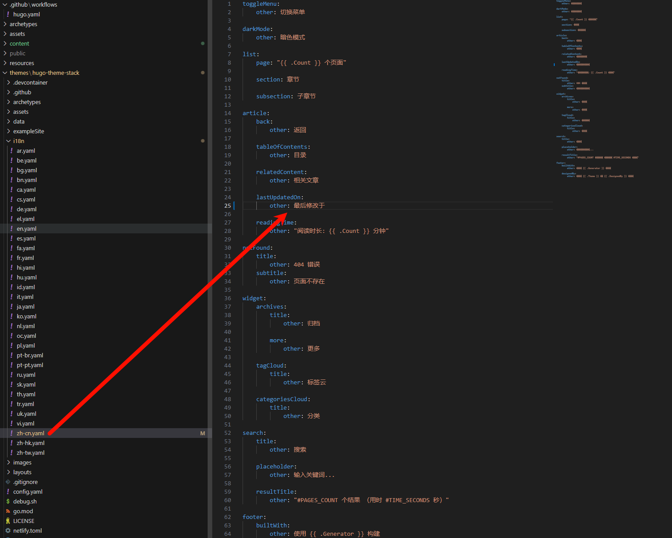The width and height of the screenshot is (672, 538).
Task: Click the minimap code preview
Action: pos(593,89)
